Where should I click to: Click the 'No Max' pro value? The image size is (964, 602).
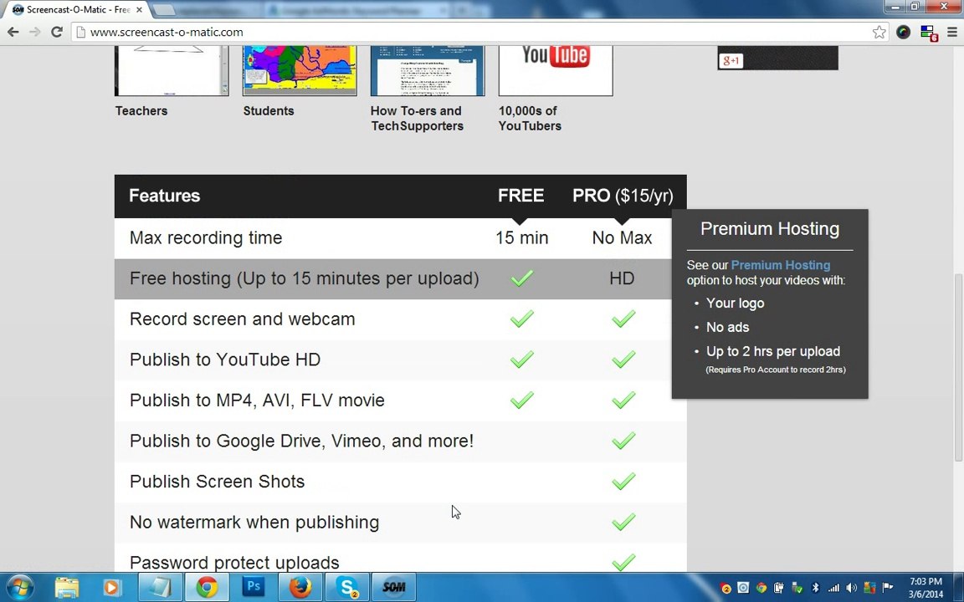coord(622,237)
